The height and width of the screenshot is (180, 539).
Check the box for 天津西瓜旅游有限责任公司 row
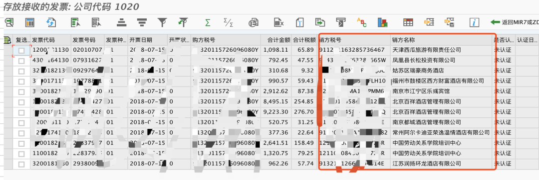pos(21,50)
